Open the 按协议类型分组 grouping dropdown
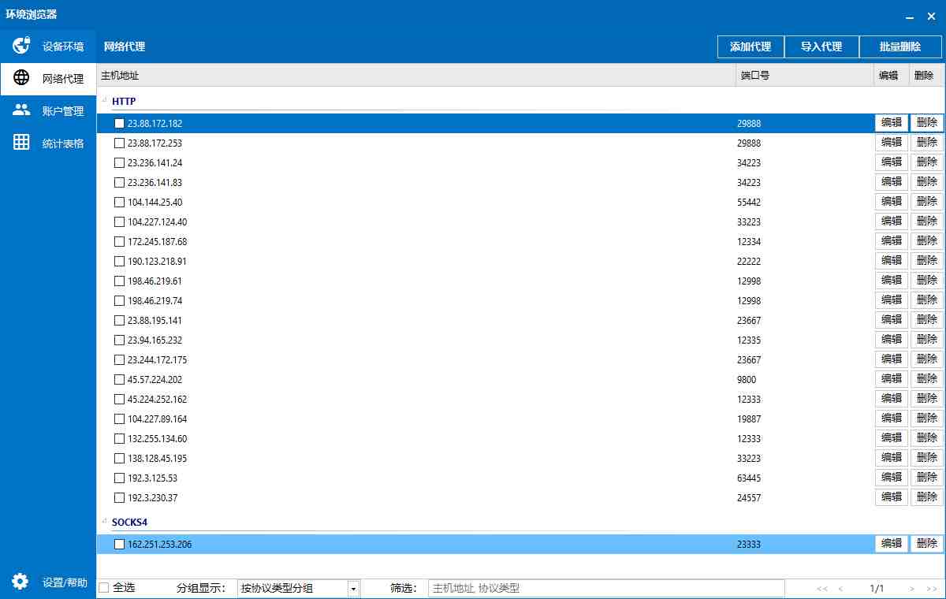Image resolution: width=946 pixels, height=599 pixels. (x=298, y=588)
